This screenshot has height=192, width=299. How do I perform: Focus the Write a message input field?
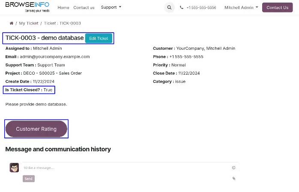(124, 168)
